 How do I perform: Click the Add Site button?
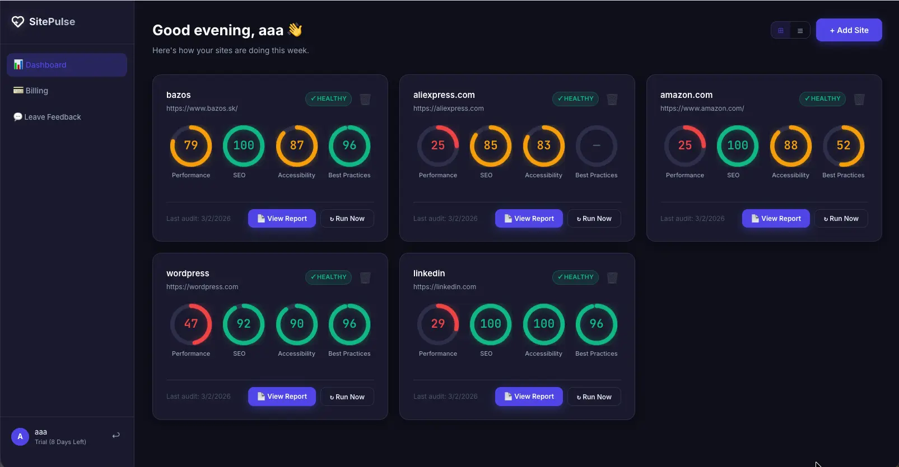[x=849, y=30]
